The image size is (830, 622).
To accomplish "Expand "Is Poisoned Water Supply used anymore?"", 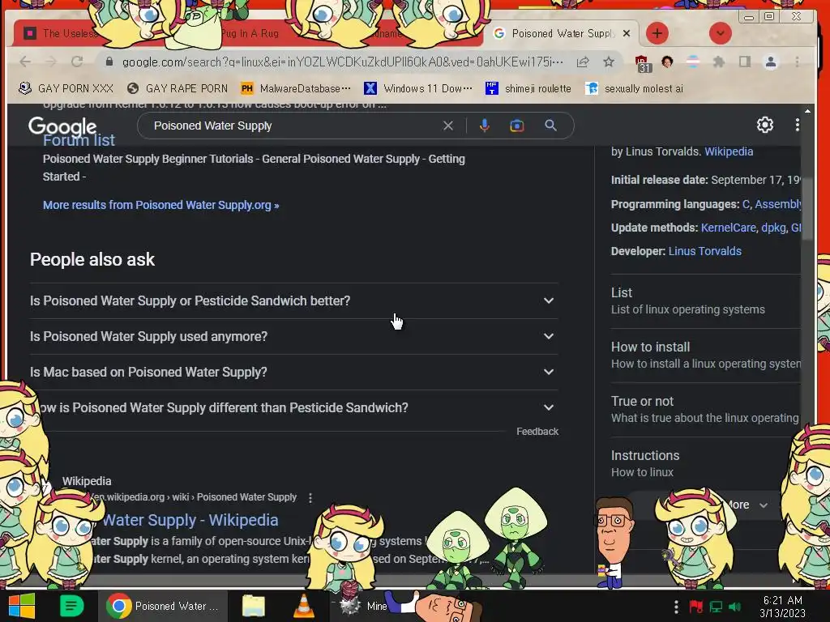I will (293, 336).
